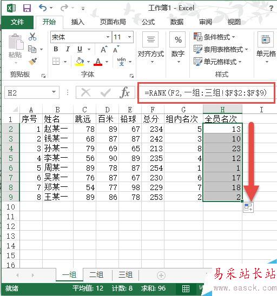Open the Customize Quick Access Toolbar arrow

click(x=83, y=8)
